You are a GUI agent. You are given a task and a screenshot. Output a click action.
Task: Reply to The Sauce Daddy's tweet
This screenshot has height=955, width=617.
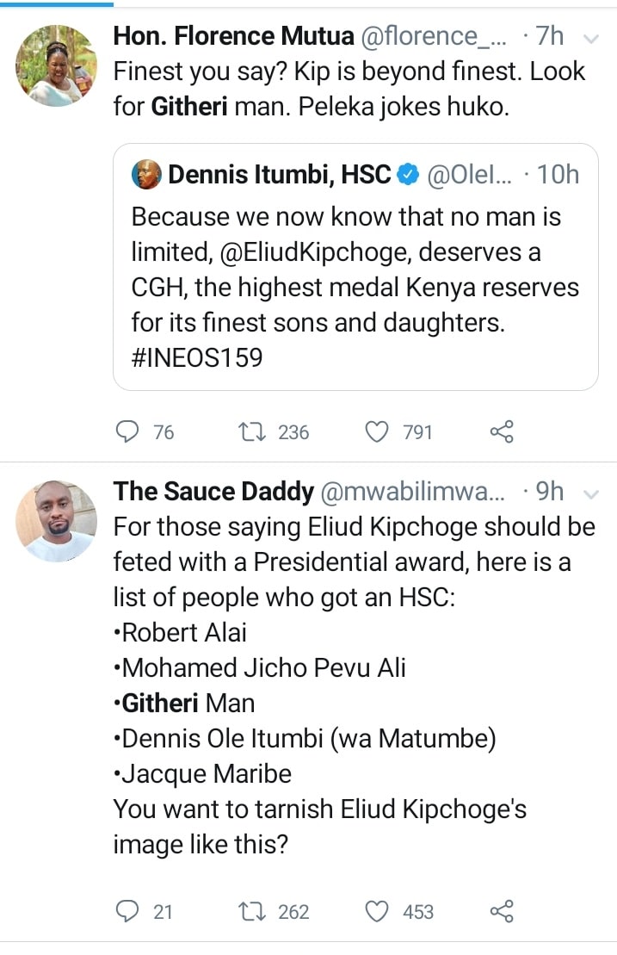point(127,911)
